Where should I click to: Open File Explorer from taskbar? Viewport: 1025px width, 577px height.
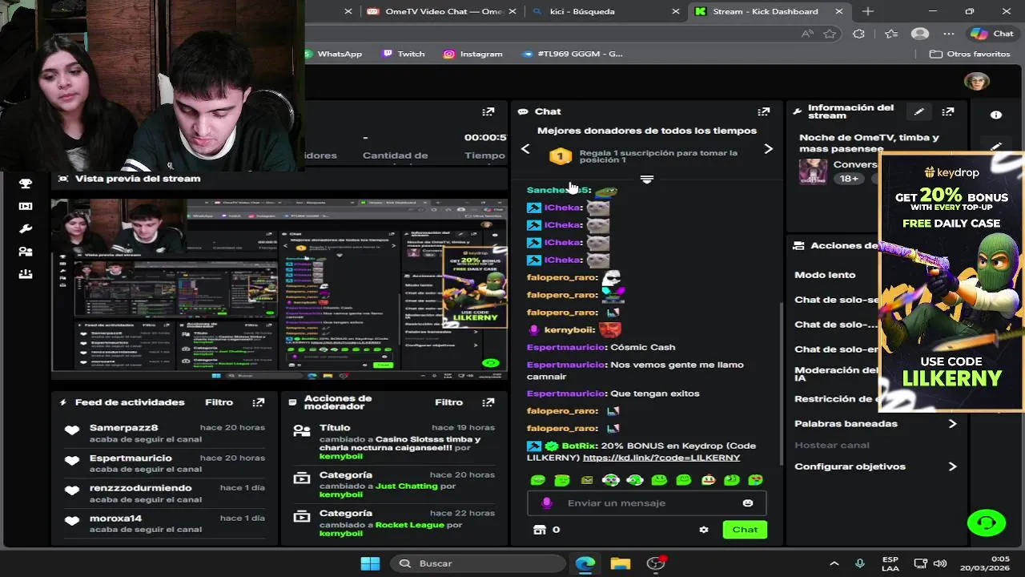[x=621, y=563]
